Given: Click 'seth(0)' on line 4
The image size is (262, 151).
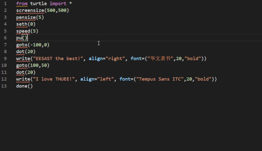Looking at the screenshot, I should 26,24.
